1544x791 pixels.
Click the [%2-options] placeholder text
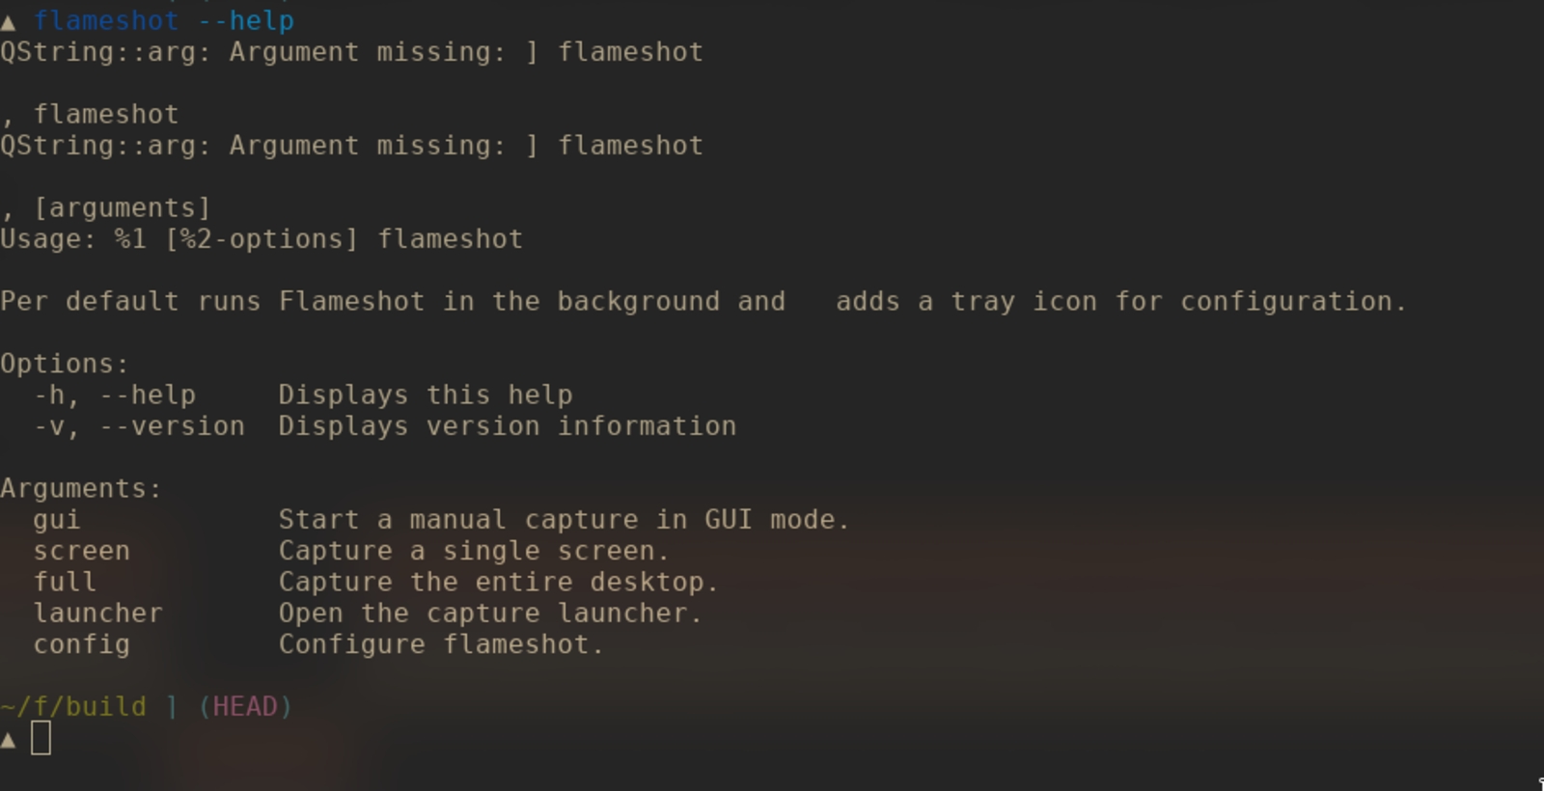click(x=262, y=239)
